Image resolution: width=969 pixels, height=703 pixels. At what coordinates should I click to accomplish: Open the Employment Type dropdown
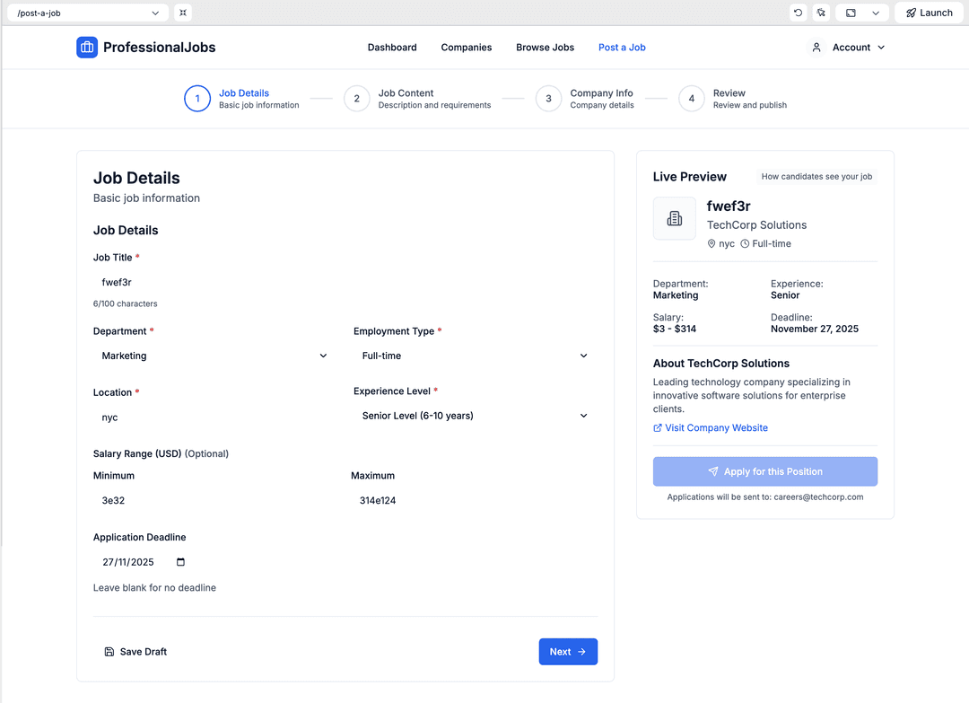[x=475, y=356]
